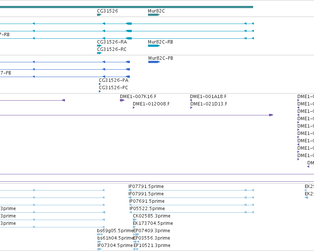The height and width of the screenshot is (251, 314).
Task: Select EP10521.3prime EST label
Action: coord(152,246)
